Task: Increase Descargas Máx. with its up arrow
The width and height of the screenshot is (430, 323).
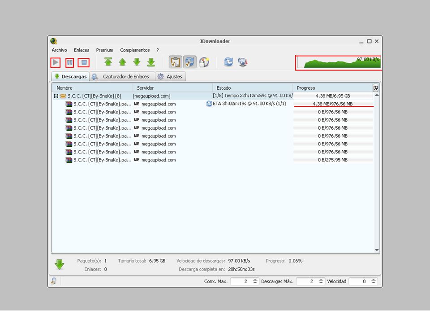Action: coord(321,280)
